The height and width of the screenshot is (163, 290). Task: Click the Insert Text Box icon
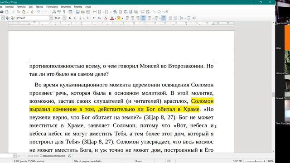88,12
